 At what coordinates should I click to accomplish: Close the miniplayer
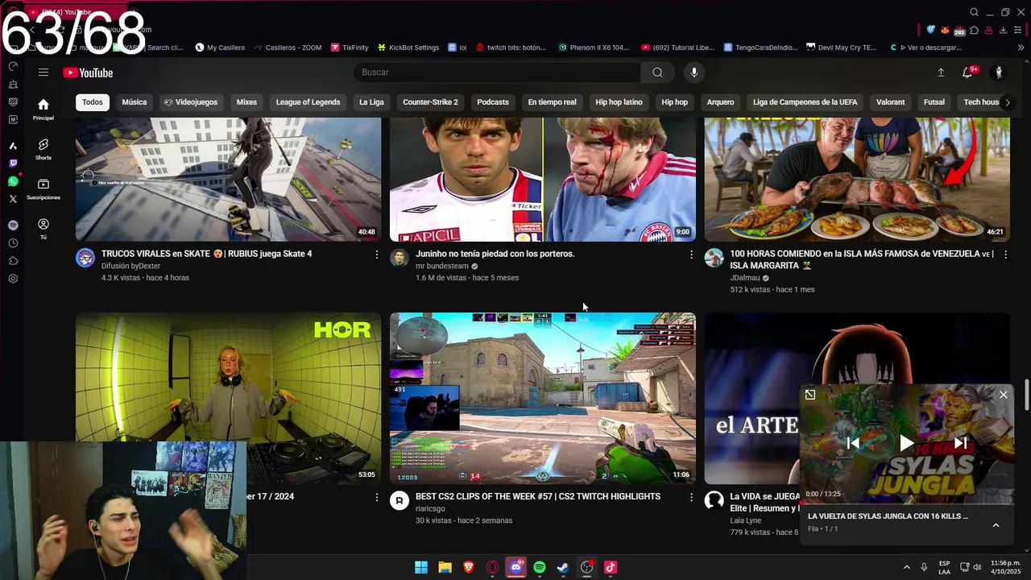coord(1003,395)
